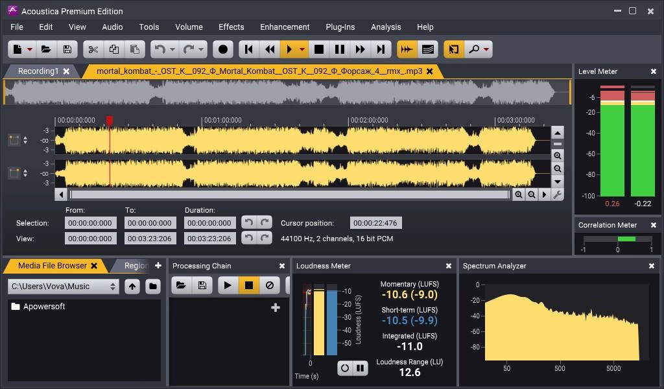Toggle the selection tool
664x389 pixels.
pos(453,49)
